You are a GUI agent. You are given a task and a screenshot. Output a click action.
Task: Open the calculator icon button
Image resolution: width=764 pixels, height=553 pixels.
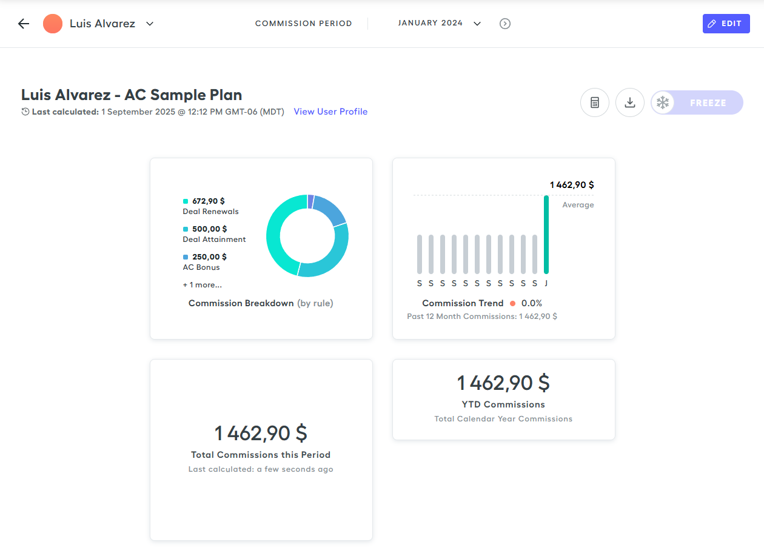[594, 102]
